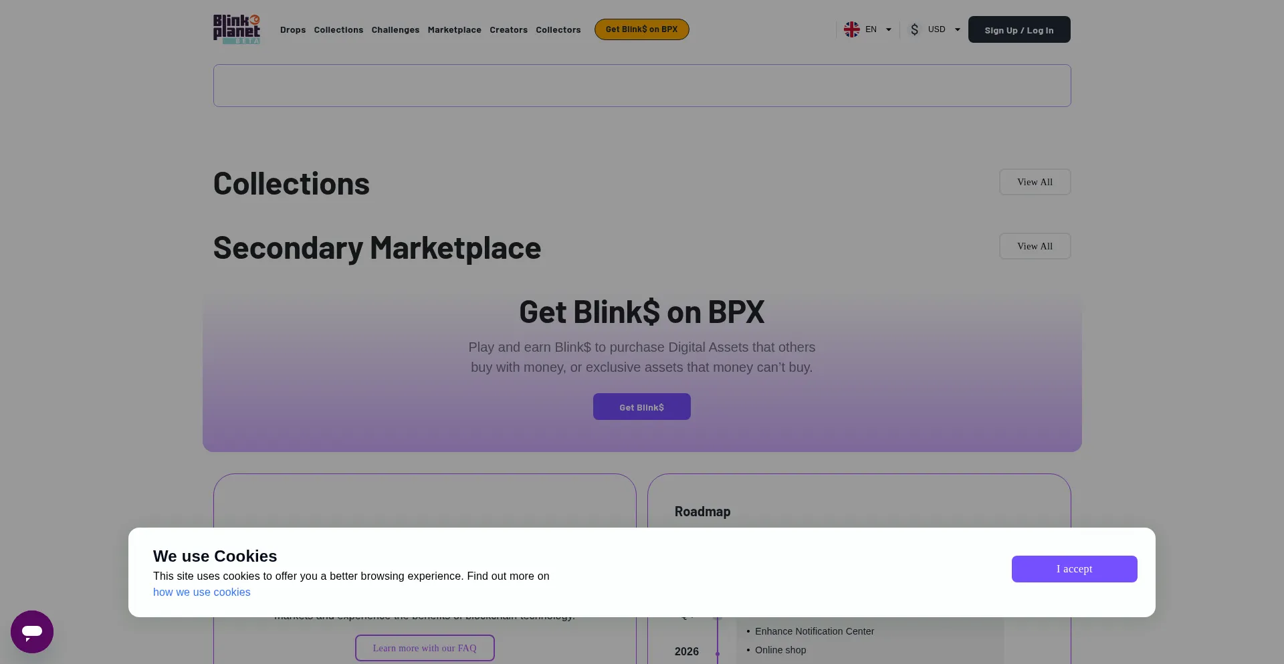View All in Secondary Marketplace section
The width and height of the screenshot is (1284, 664).
(1035, 246)
